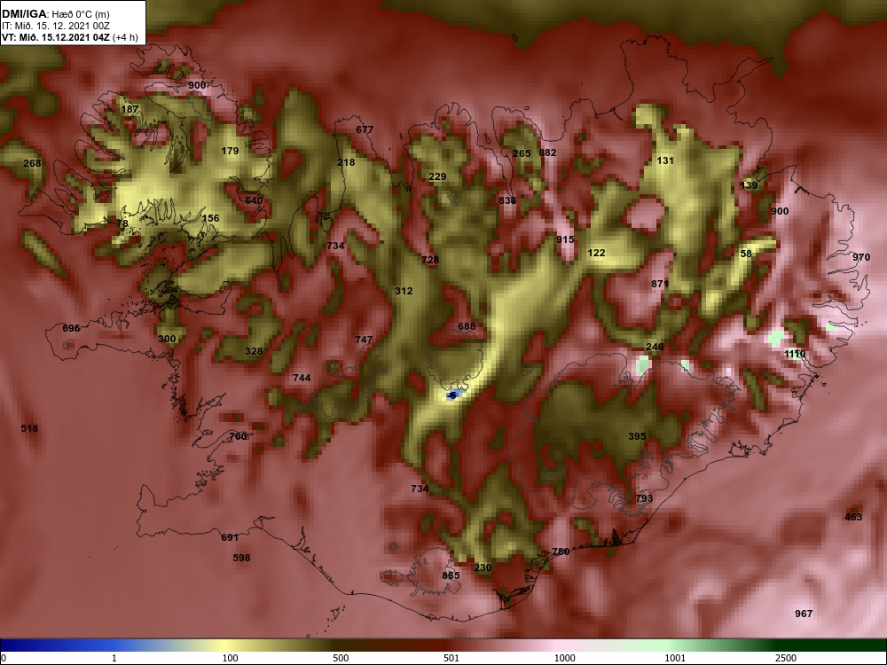The height and width of the screenshot is (665, 887).
Task: Select the 744 map value
Action: point(302,379)
